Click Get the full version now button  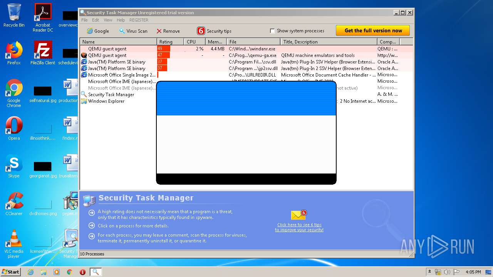(x=373, y=30)
